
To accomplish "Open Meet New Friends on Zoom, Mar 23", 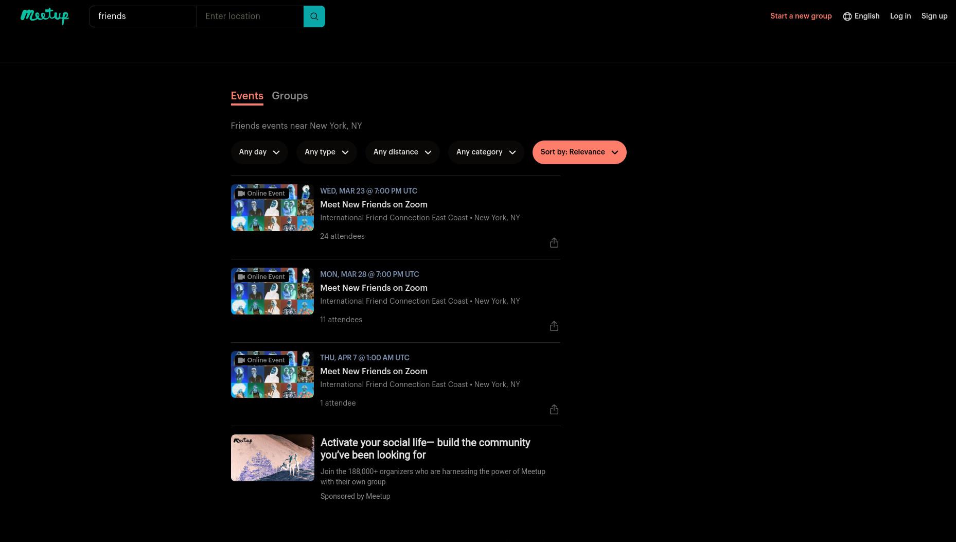I will [374, 205].
